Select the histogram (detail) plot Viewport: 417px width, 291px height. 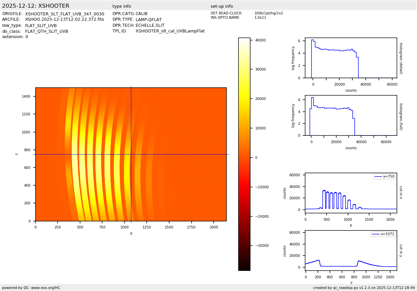351,58
